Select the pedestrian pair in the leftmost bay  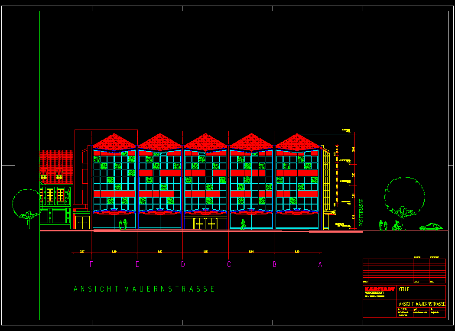pyautogui.click(x=123, y=224)
